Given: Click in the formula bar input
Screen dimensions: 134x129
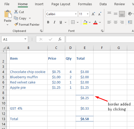Looking at the screenshot, I should [100, 39].
